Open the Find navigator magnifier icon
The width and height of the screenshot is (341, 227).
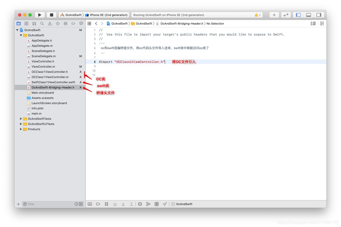tap(42, 23)
